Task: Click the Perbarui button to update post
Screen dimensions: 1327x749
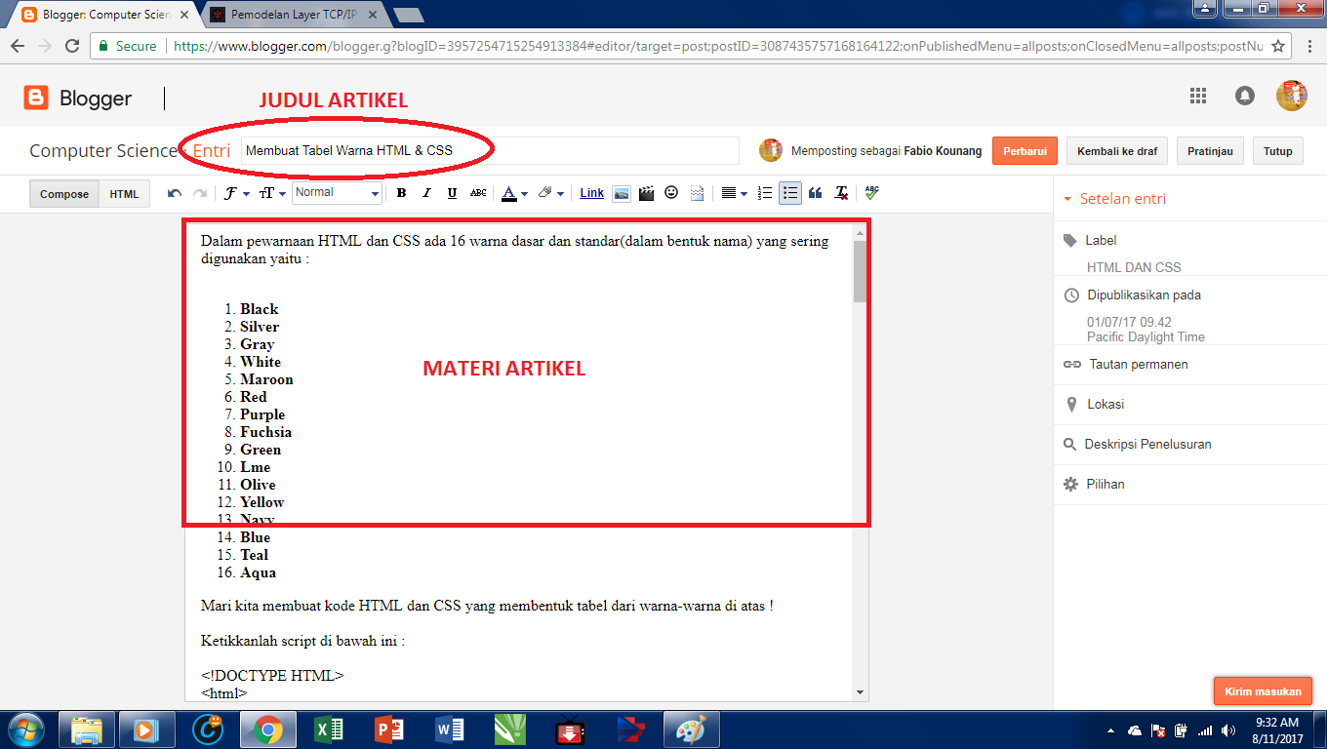Action: [1024, 150]
